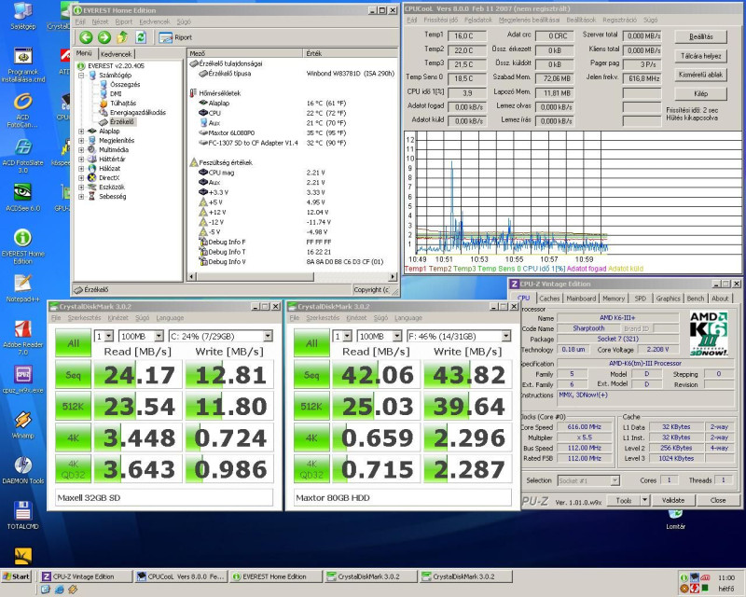Open the ACDSee 6.0 desktop icon

tap(22, 197)
